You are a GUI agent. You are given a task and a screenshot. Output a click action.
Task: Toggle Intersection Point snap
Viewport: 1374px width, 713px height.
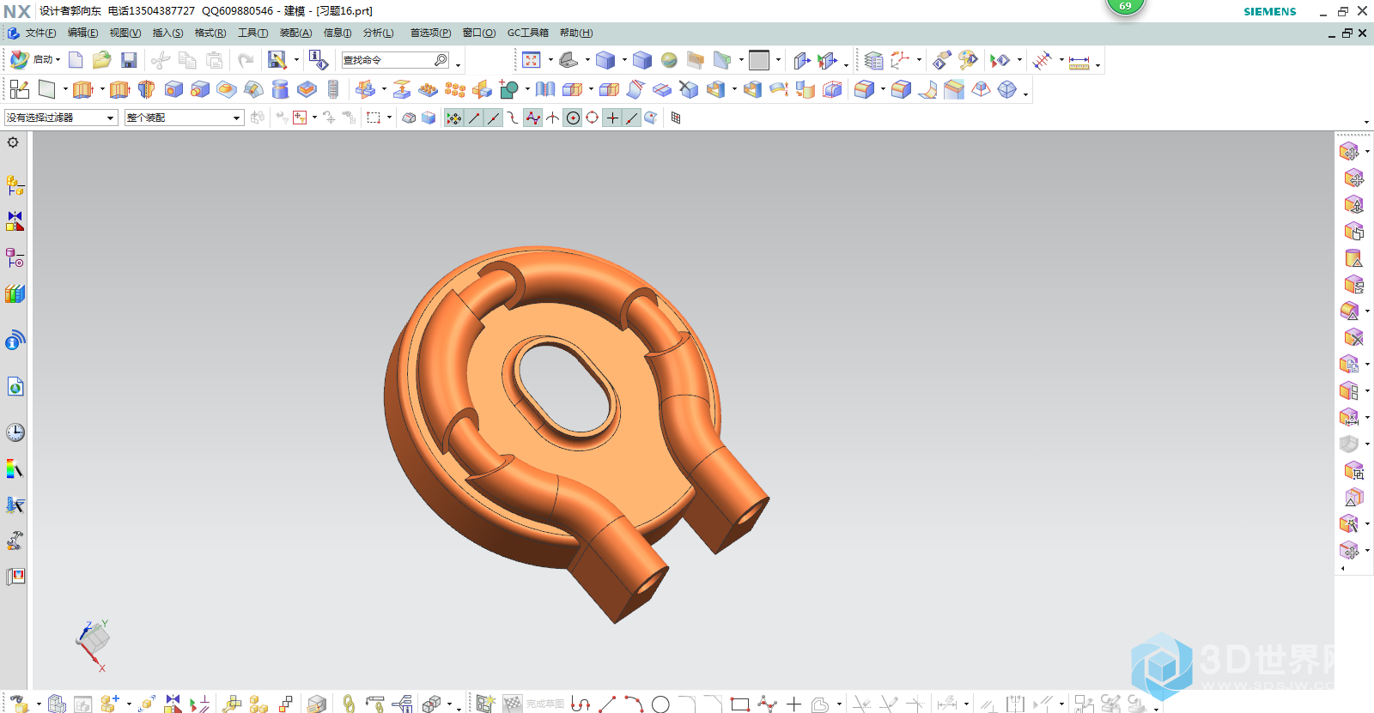click(x=553, y=118)
